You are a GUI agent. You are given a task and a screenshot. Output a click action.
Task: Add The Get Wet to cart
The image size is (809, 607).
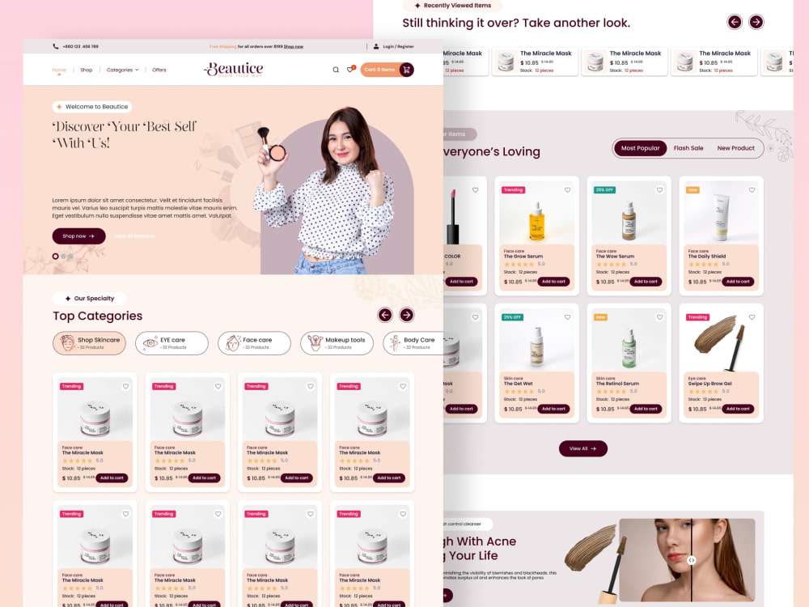click(x=553, y=409)
